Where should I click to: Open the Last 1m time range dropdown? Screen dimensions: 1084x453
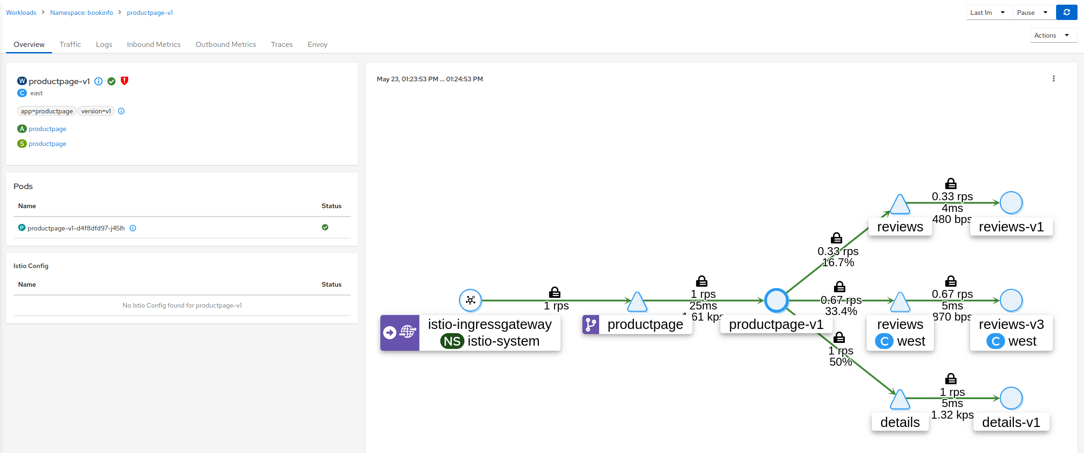click(x=988, y=12)
